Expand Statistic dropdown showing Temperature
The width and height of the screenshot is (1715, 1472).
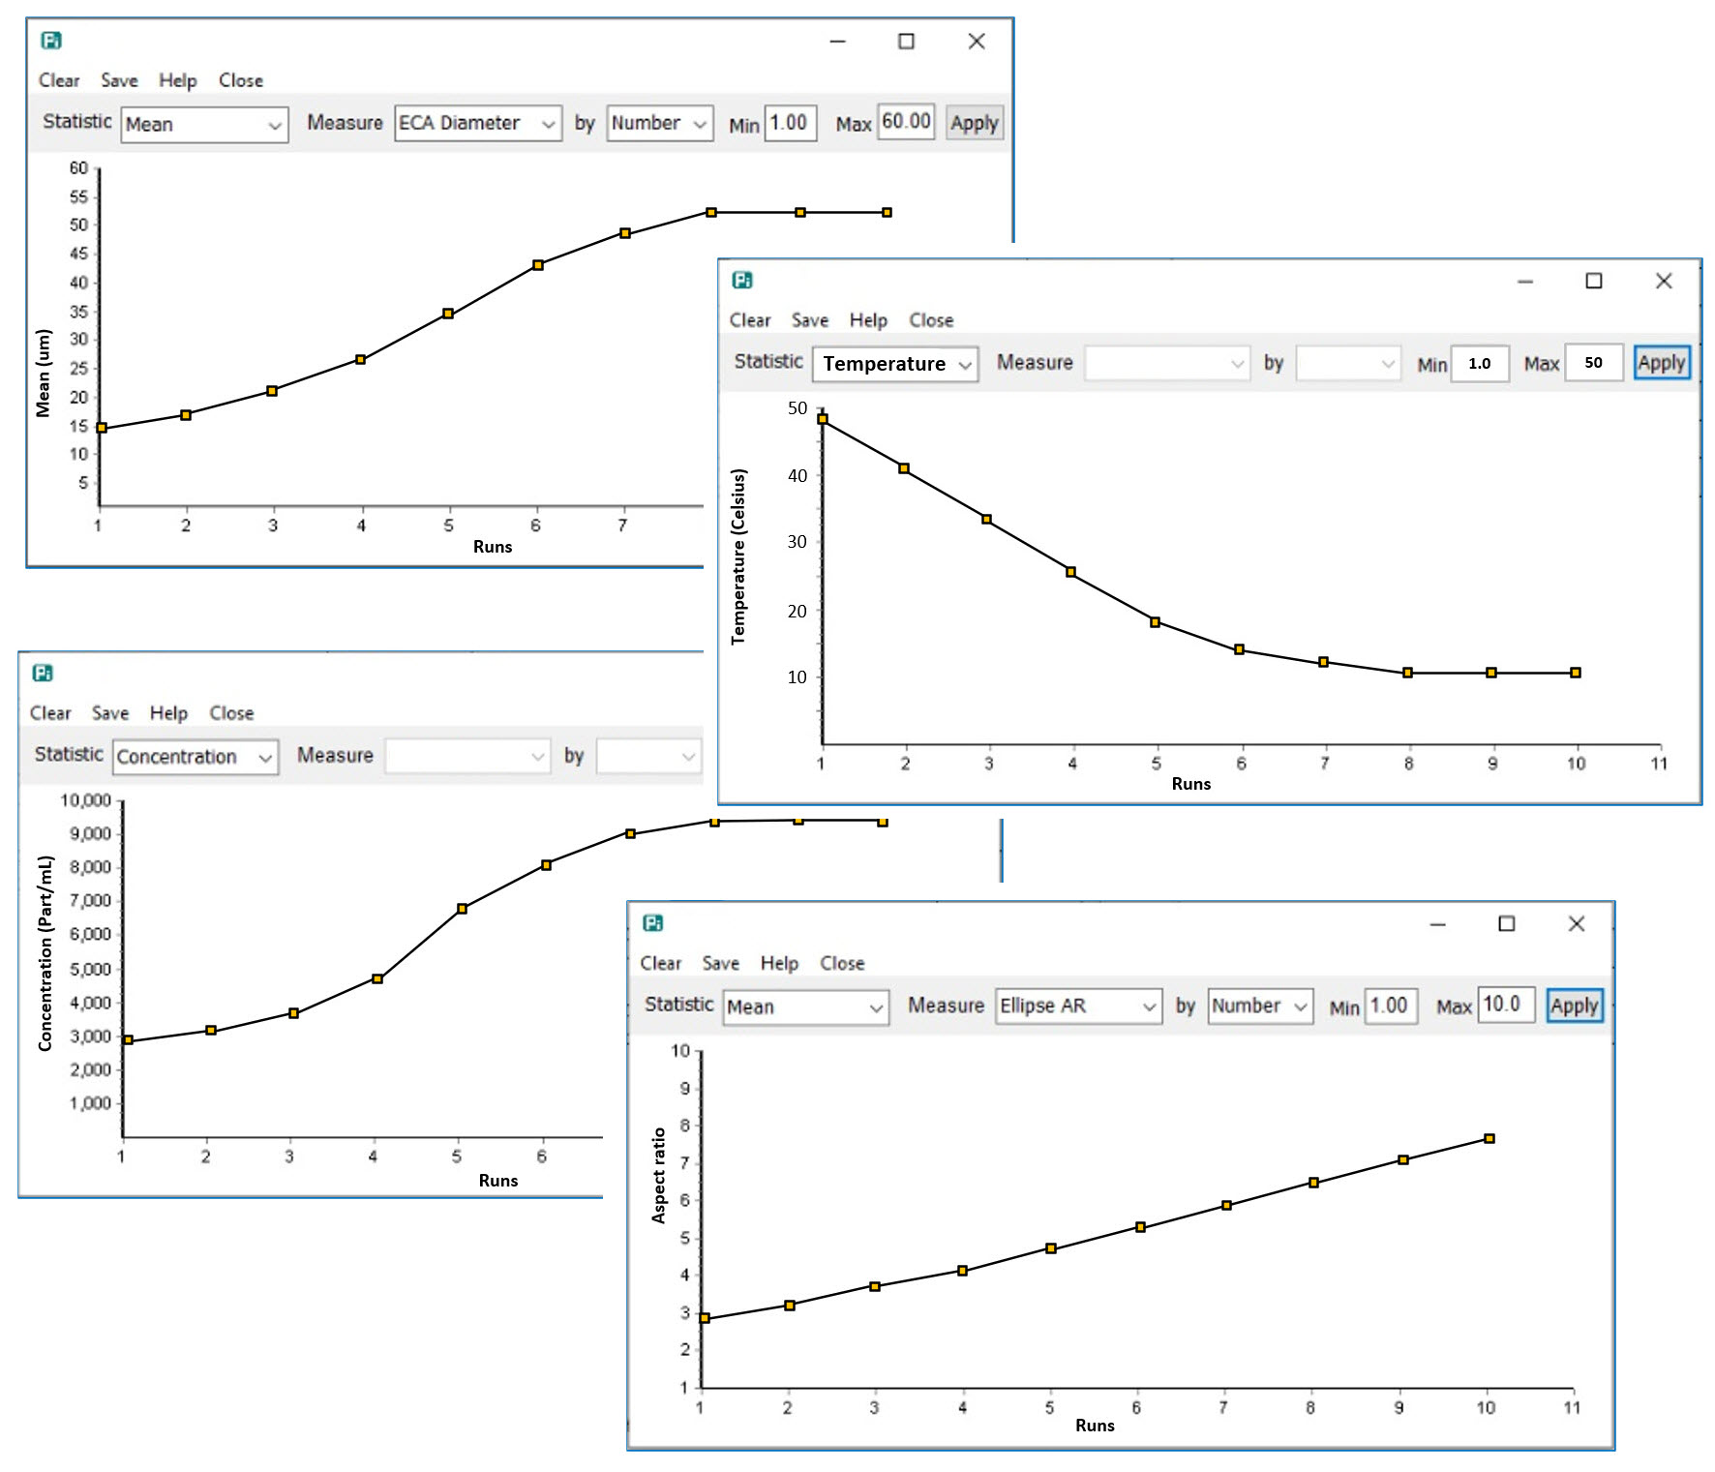click(x=895, y=364)
